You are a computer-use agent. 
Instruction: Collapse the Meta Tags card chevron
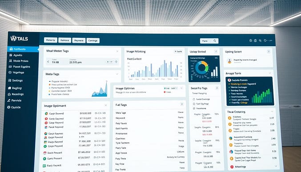(x=117, y=74)
